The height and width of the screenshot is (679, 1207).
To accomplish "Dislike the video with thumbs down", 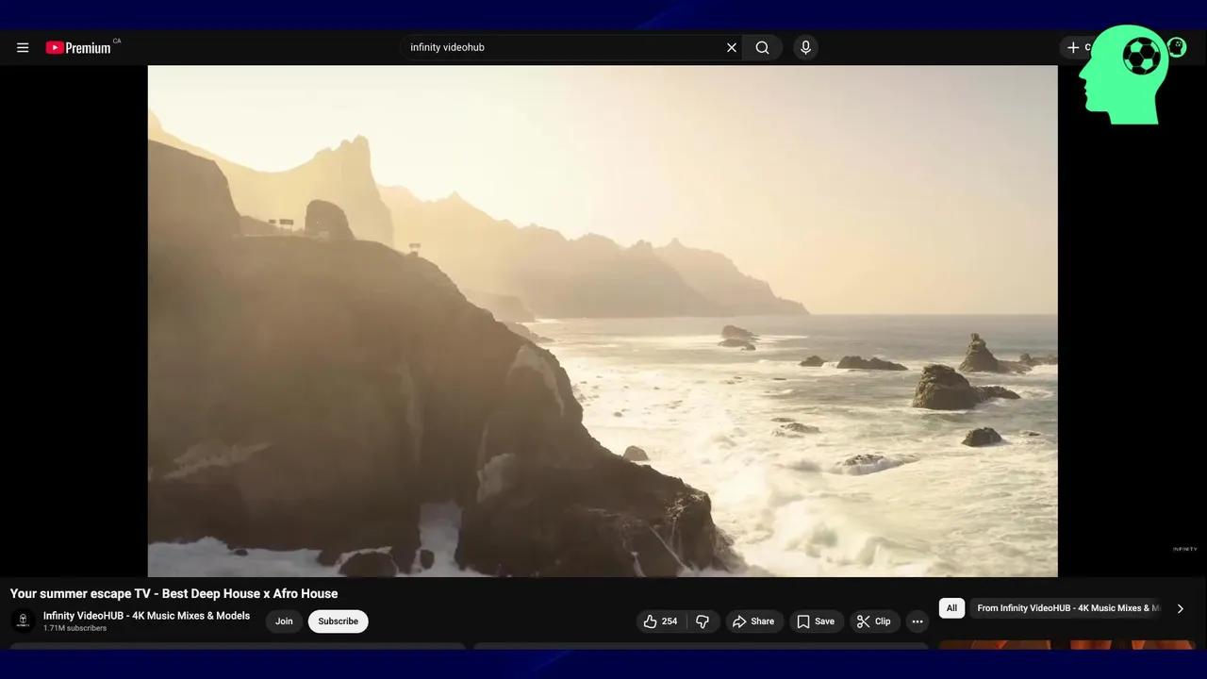I will tap(703, 621).
